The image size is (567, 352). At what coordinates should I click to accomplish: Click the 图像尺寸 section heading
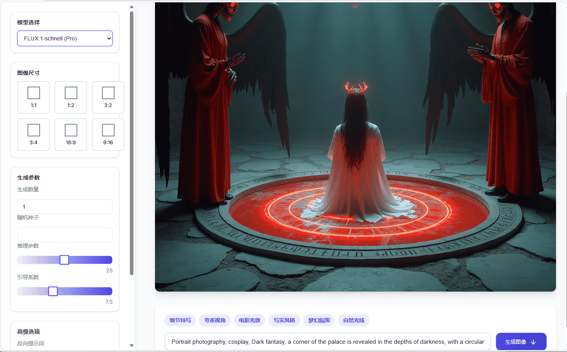click(29, 73)
